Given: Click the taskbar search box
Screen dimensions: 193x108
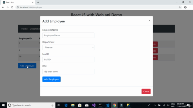Looking at the screenshot, I should [31, 105].
